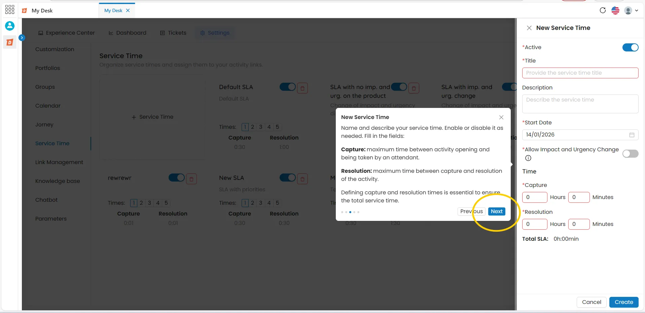645x313 pixels.
Task: Click the Resolution Hours input
Action: [535, 224]
